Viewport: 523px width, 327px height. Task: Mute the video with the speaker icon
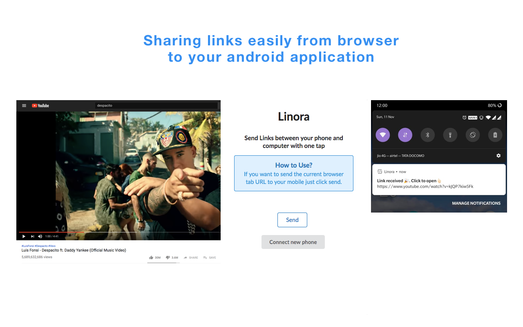pyautogui.click(x=40, y=236)
